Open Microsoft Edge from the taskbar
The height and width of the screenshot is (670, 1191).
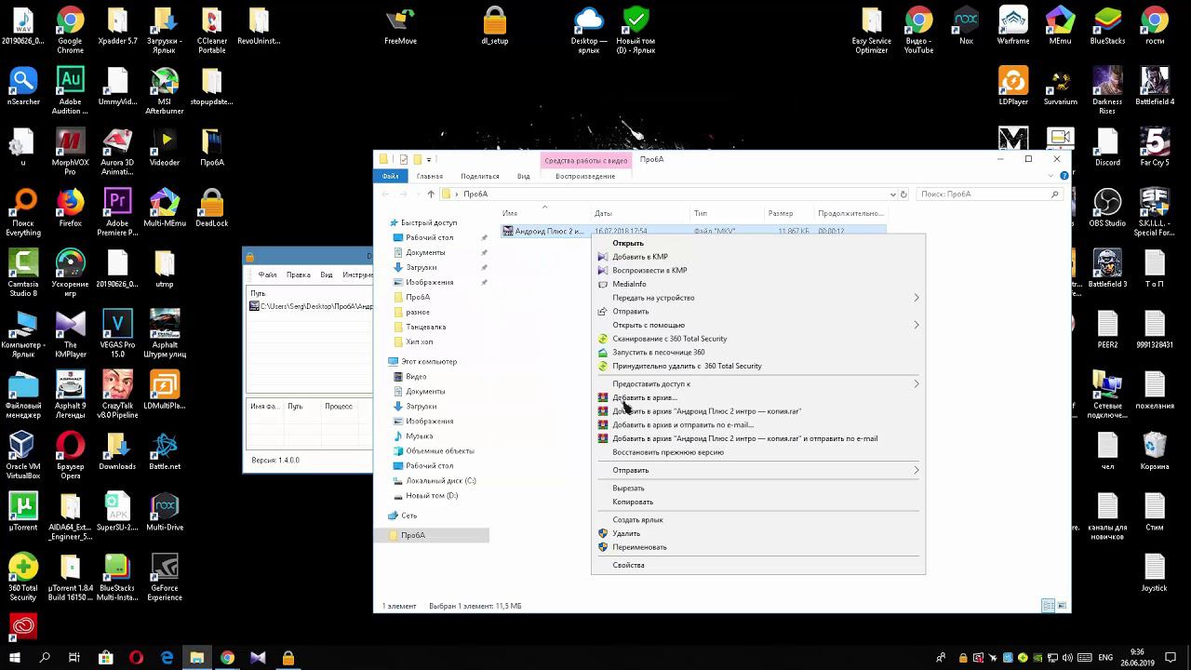167,658
